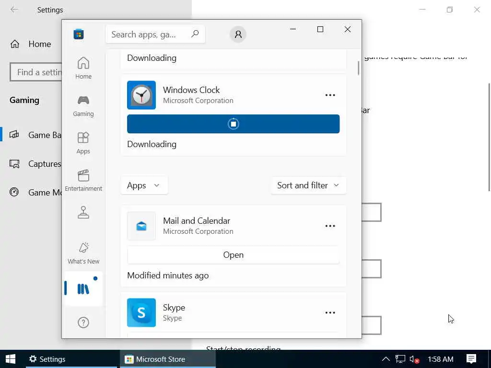The height and width of the screenshot is (368, 491).
Task: Expand the Apps filter dropdown
Action: (x=144, y=185)
